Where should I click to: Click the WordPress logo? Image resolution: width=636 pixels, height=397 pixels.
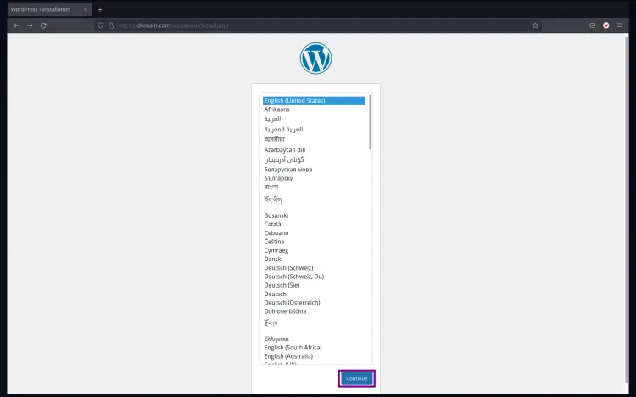pyautogui.click(x=315, y=58)
